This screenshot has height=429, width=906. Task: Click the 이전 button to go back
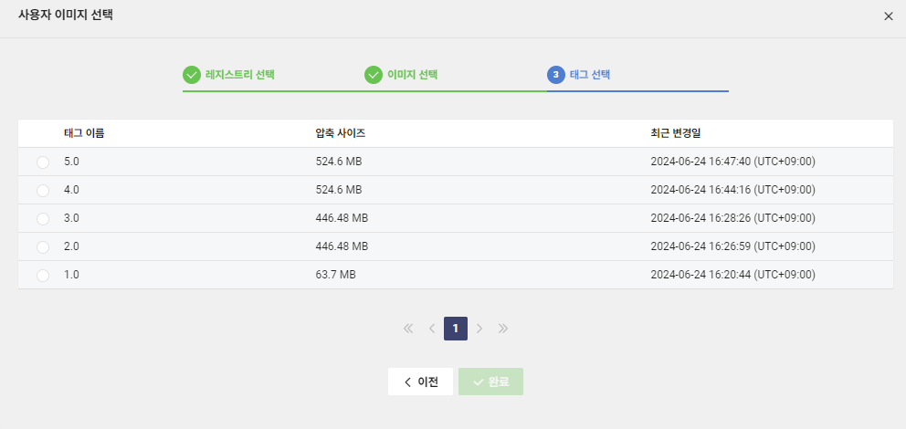pos(420,382)
